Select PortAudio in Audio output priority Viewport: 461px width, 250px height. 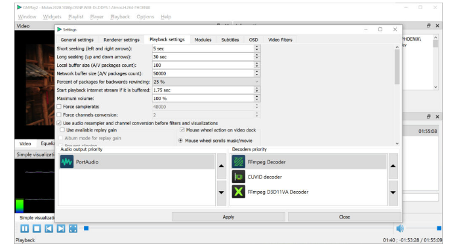click(136, 162)
